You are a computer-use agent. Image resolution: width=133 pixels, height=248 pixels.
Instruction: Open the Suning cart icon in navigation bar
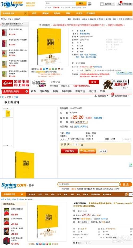(x=127, y=194)
